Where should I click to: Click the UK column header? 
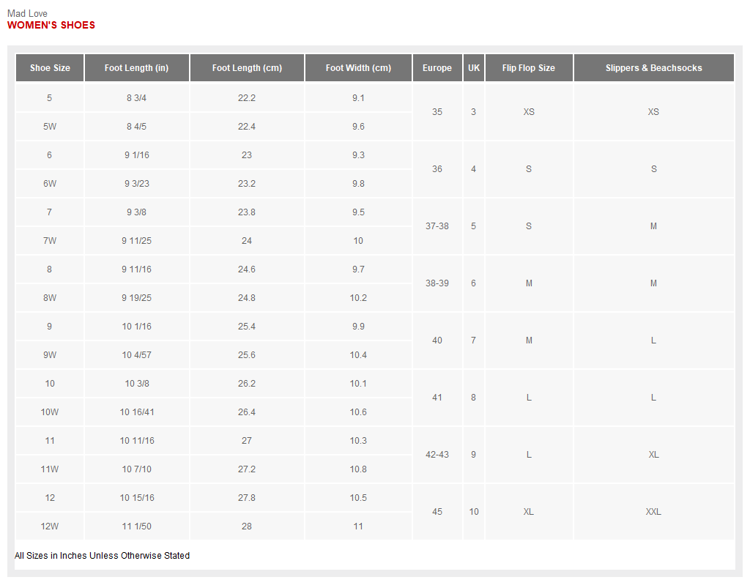pyautogui.click(x=474, y=68)
